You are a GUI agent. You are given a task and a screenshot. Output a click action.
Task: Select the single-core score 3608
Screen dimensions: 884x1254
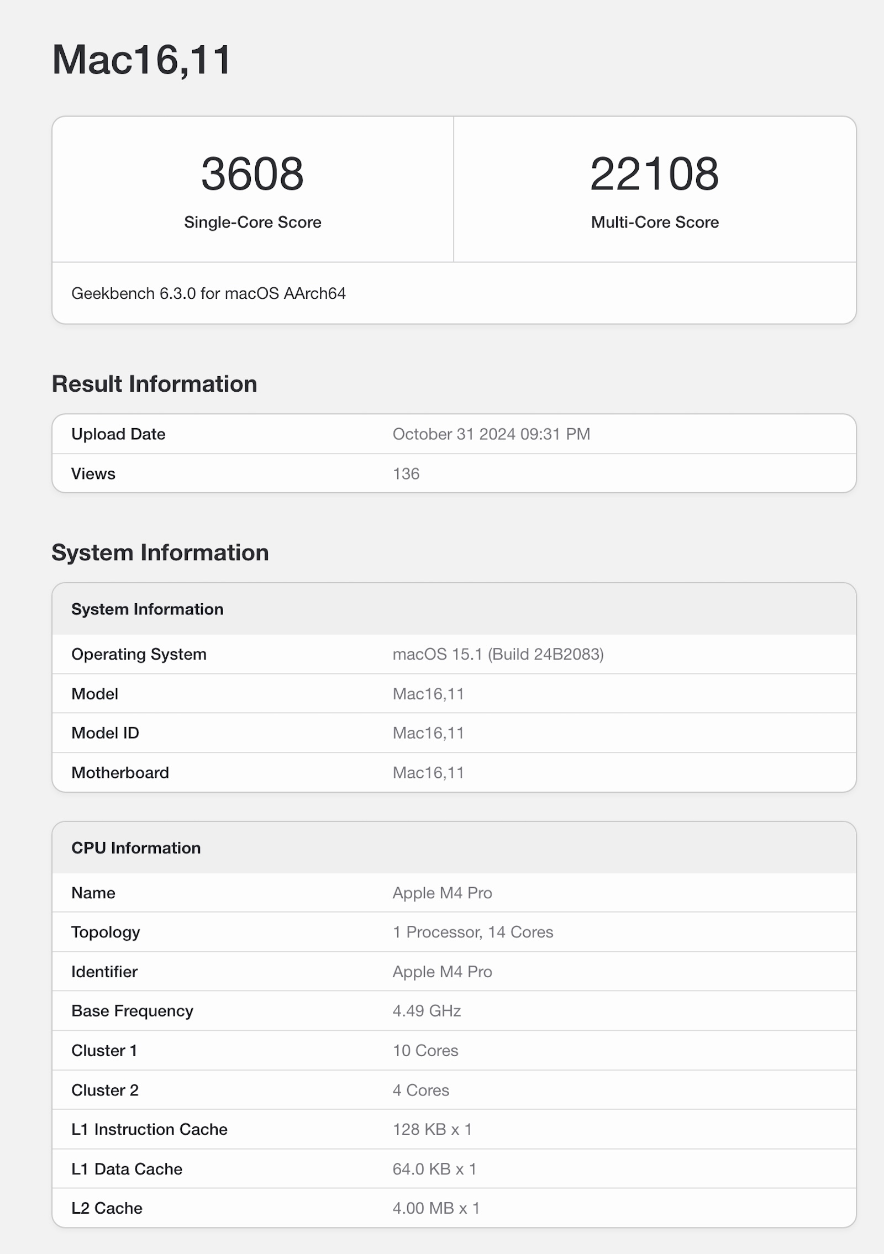pos(252,174)
